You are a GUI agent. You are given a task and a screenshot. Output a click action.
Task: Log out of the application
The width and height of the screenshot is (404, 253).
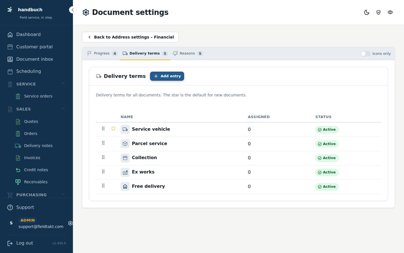[x=20, y=243]
